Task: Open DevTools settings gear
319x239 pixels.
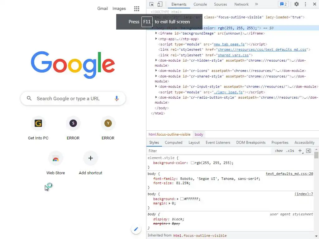Action: point(297,4)
